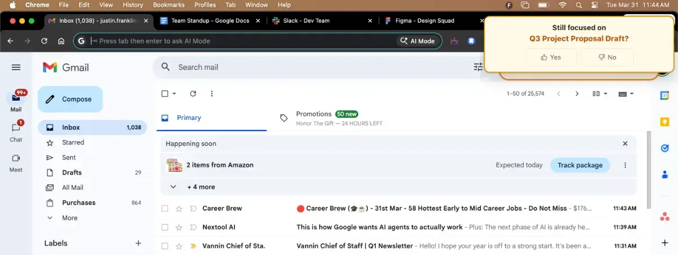The height and width of the screenshot is (255, 678).
Task: Click the Compose button
Action: 70,100
